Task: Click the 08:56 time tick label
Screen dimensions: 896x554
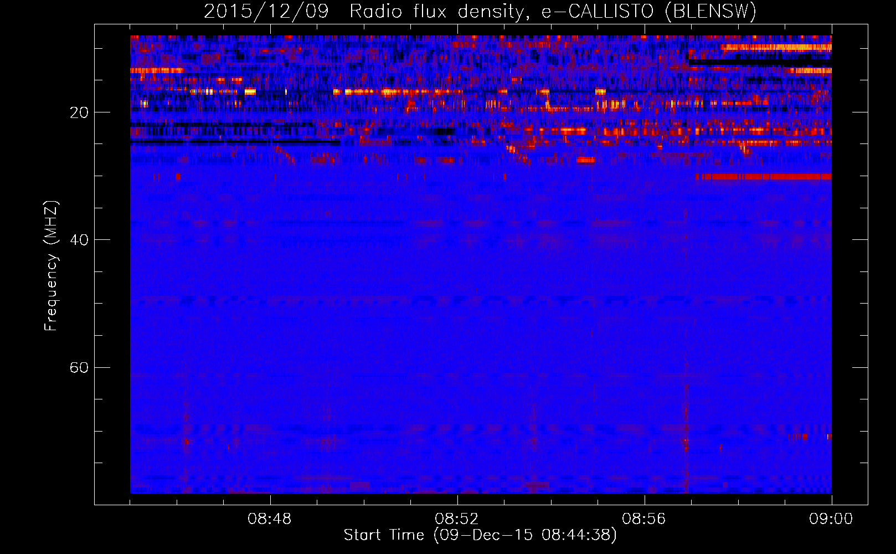Action: tap(644, 519)
